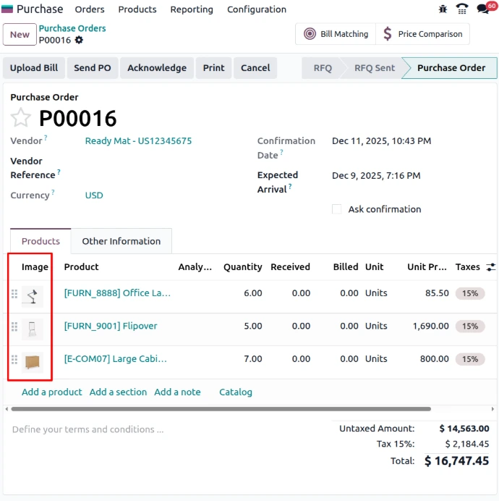Open column settings adjust icon
Screen dimensions: 499x501
pyautogui.click(x=491, y=267)
